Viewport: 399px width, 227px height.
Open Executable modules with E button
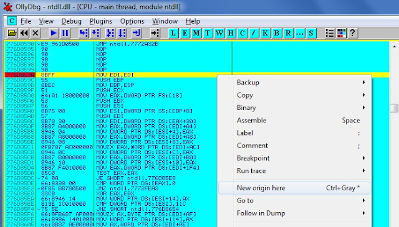[x=185, y=33]
